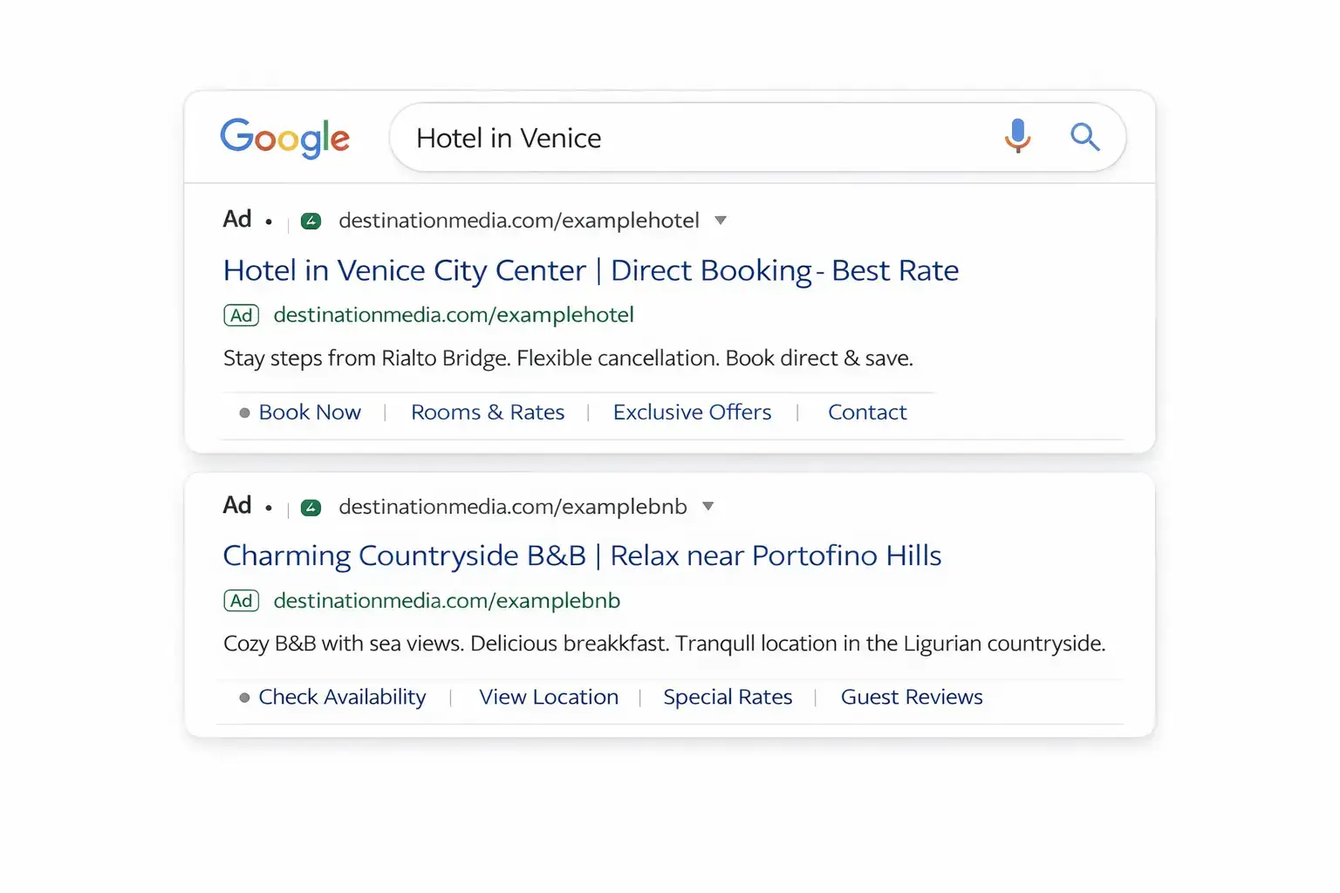Click the View Location sitelink
This screenshot has height=893, width=1340.
click(548, 697)
